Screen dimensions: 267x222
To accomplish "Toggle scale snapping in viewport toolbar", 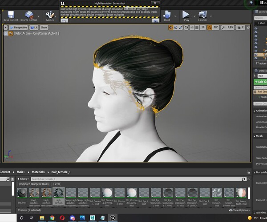I will (x=223, y=28).
